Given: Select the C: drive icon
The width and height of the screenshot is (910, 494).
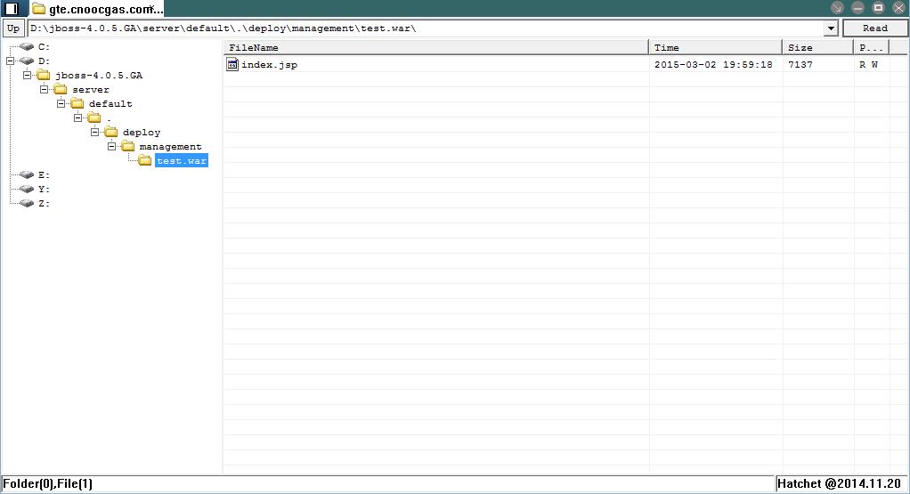Looking at the screenshot, I should [26, 47].
